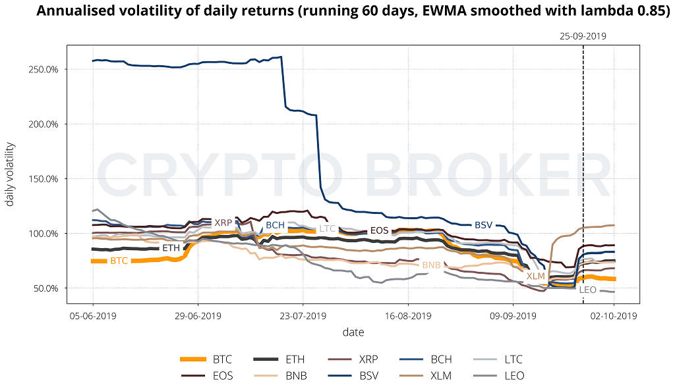Viewport: 675px width, 391px height.
Task: Click the 25-09-2019 marker label above the chart
Action: (x=583, y=37)
